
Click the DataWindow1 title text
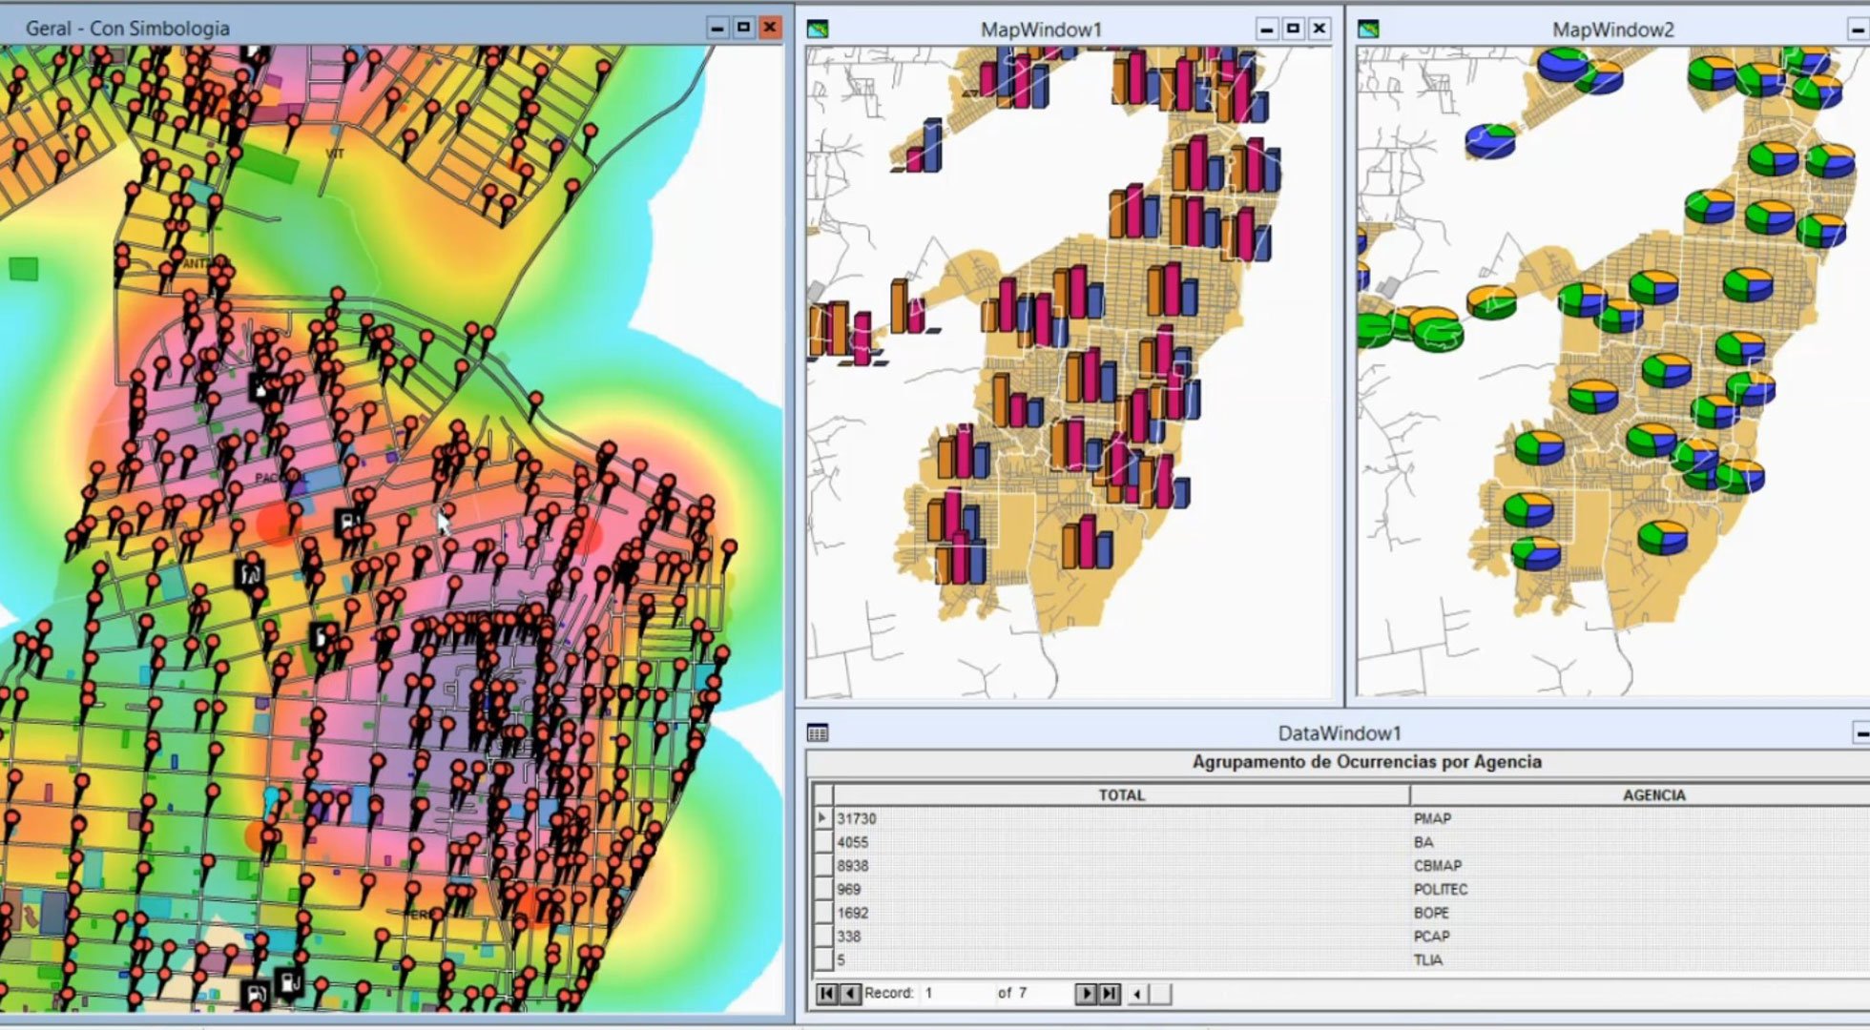(x=1340, y=733)
